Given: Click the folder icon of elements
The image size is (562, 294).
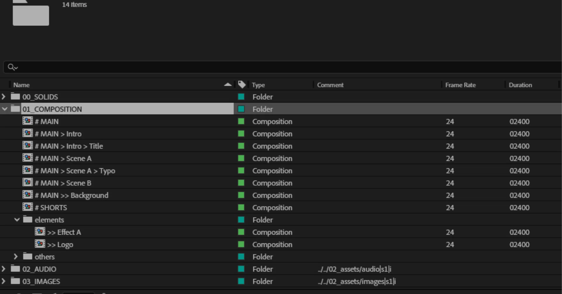Looking at the screenshot, I should (x=28, y=219).
